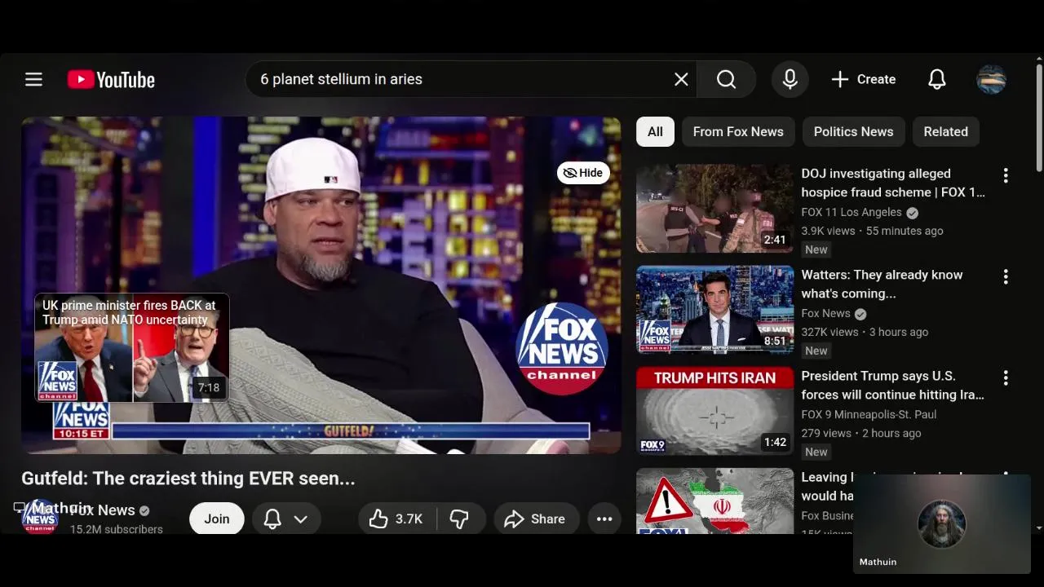Open the notifications bell in header
Screen dimensions: 1044x587
pyautogui.click(x=937, y=79)
